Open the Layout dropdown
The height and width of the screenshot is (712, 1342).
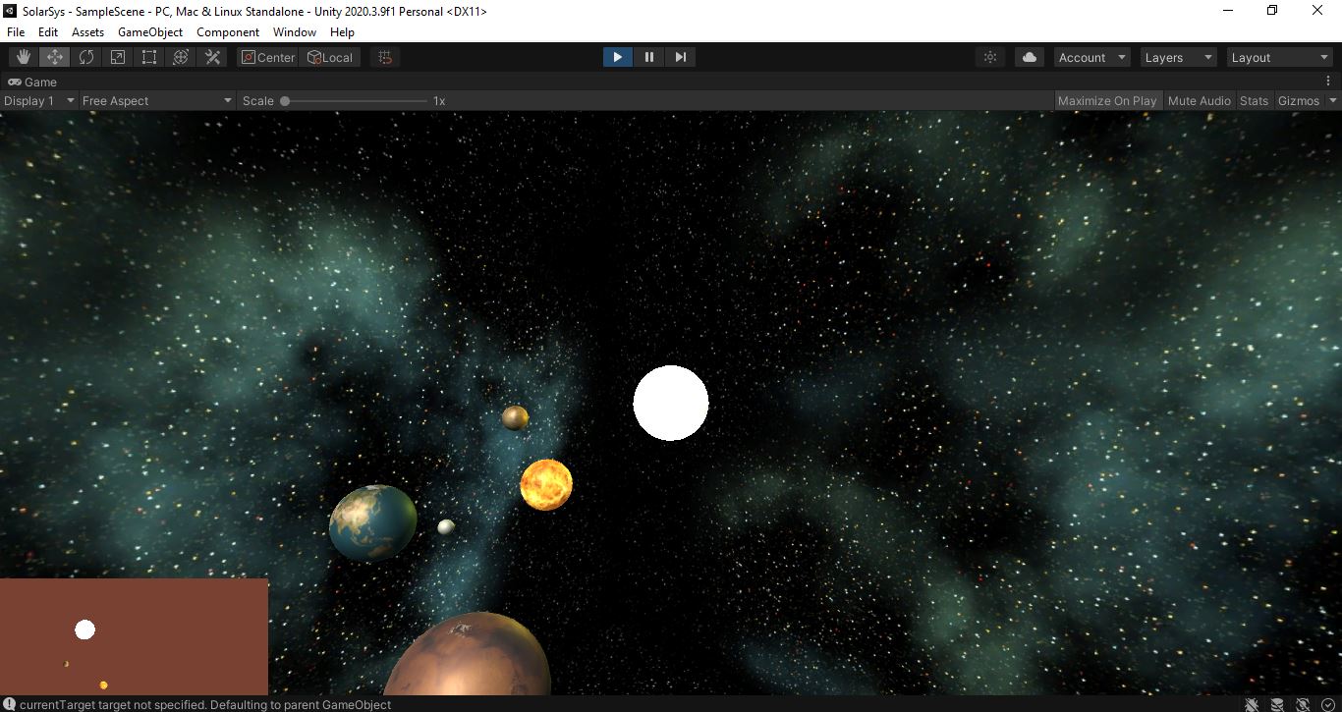coord(1279,57)
